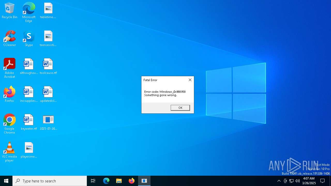331x186 pixels.
Task: Click the Meet Now tray icon
Action: coord(285,181)
